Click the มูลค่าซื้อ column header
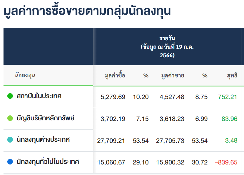Image resolution: width=244 pixels, height=175 pixels. (x=115, y=76)
